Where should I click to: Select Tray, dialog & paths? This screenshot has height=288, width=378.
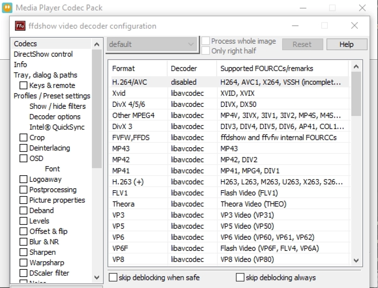[45, 75]
